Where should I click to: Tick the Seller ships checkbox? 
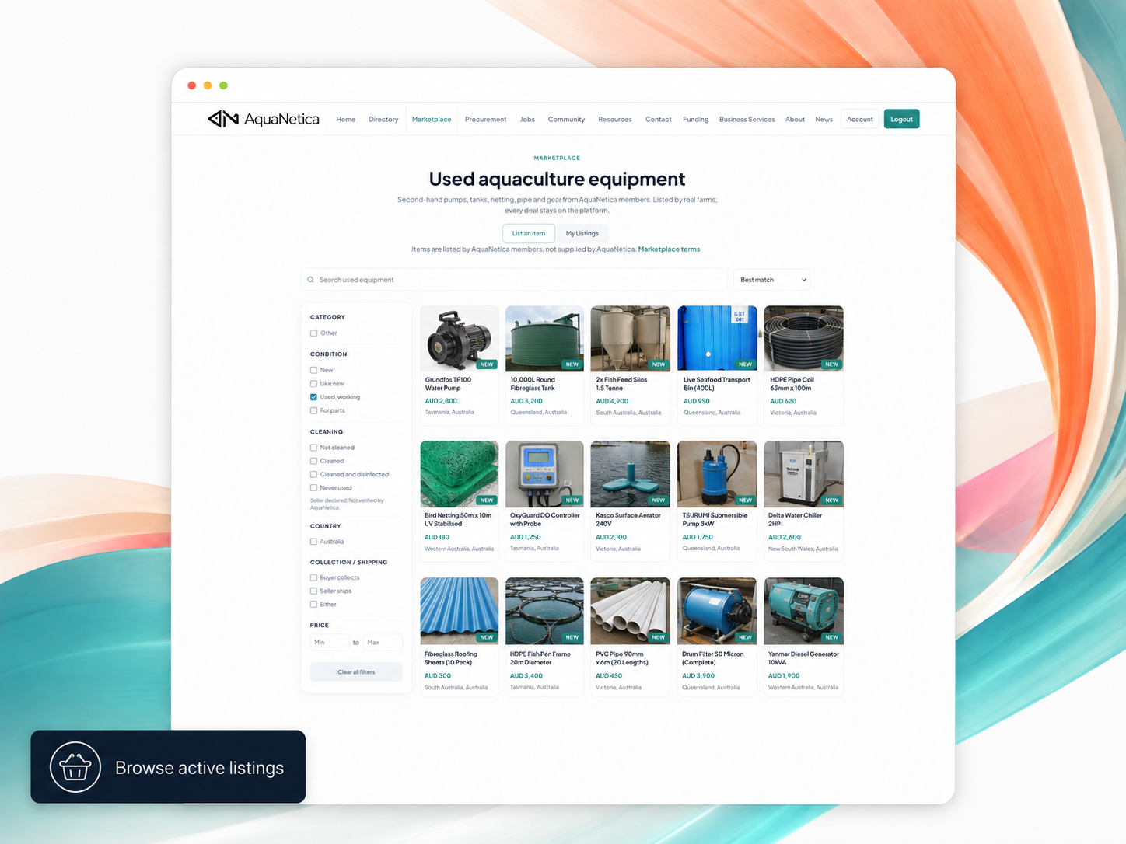(x=314, y=591)
